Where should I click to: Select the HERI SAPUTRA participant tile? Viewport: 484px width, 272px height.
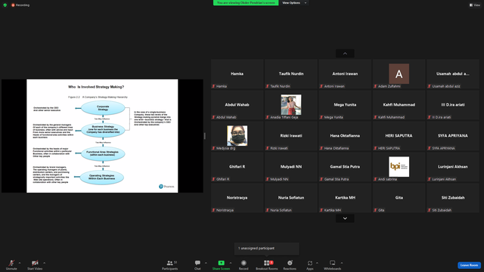399,136
